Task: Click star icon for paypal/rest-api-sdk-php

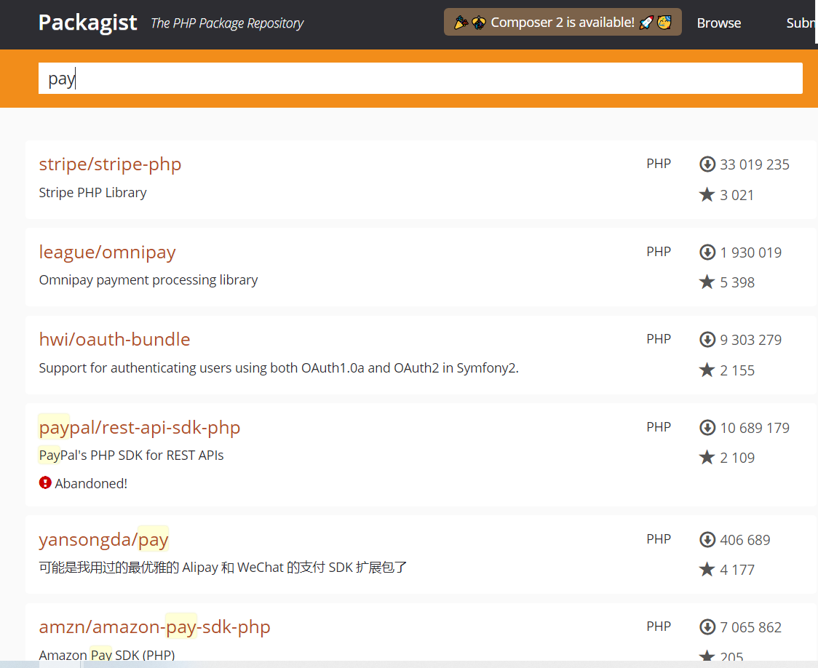Action: [x=707, y=457]
